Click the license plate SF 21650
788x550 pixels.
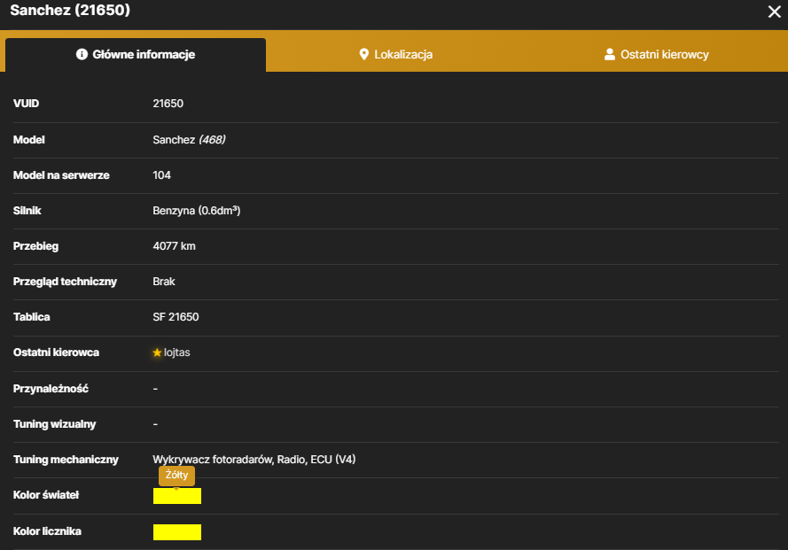[x=176, y=317]
